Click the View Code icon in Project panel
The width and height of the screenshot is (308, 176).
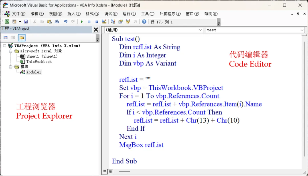5,38
